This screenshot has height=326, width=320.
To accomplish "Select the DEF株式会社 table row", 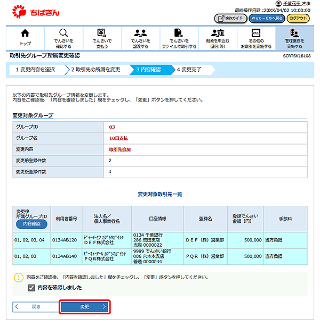I will tap(159, 241).
